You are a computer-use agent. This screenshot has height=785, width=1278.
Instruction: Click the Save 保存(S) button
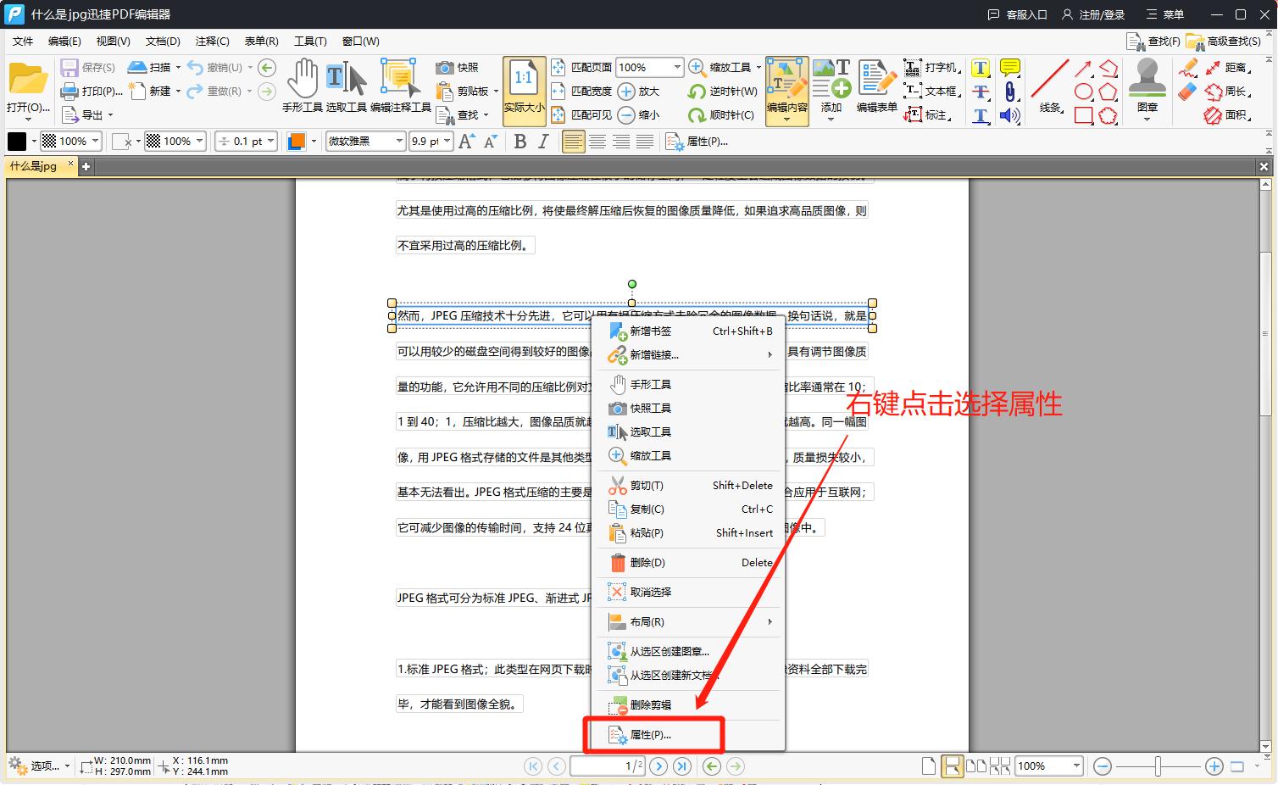pyautogui.click(x=87, y=67)
